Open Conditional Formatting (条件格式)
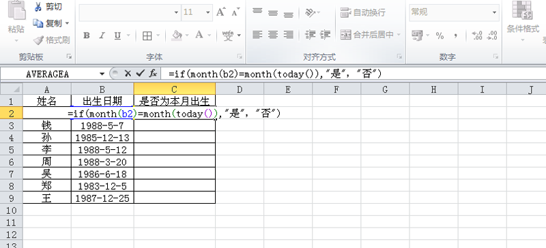Image resolution: width=546 pixels, height=248 pixels. 522,21
